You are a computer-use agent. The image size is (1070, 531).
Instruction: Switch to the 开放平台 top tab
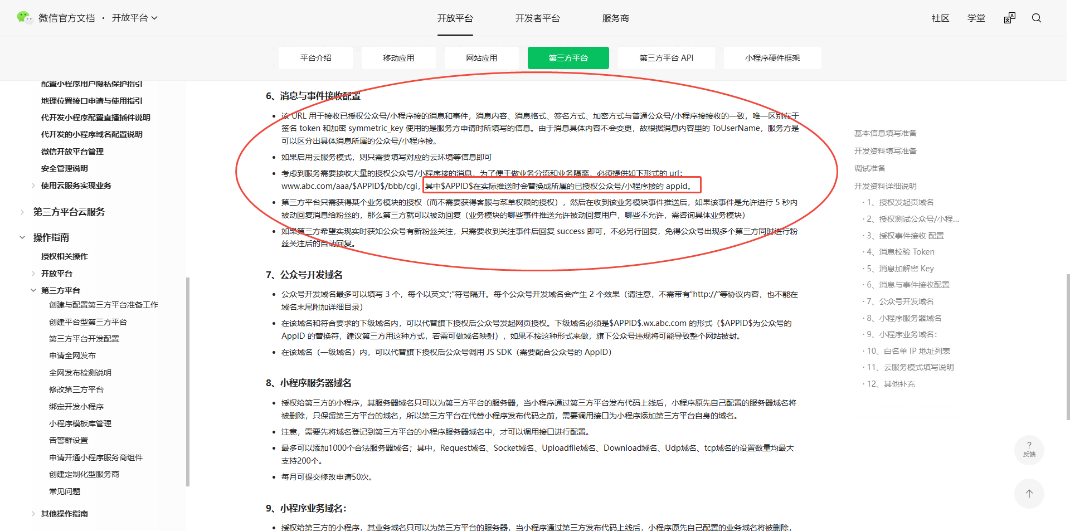point(455,18)
